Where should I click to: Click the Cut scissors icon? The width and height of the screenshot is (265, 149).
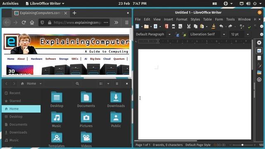point(189,26)
